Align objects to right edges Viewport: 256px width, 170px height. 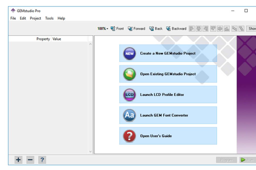206,29
